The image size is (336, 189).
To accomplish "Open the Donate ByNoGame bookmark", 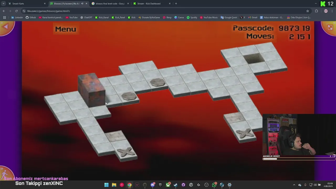I will coord(149,18).
